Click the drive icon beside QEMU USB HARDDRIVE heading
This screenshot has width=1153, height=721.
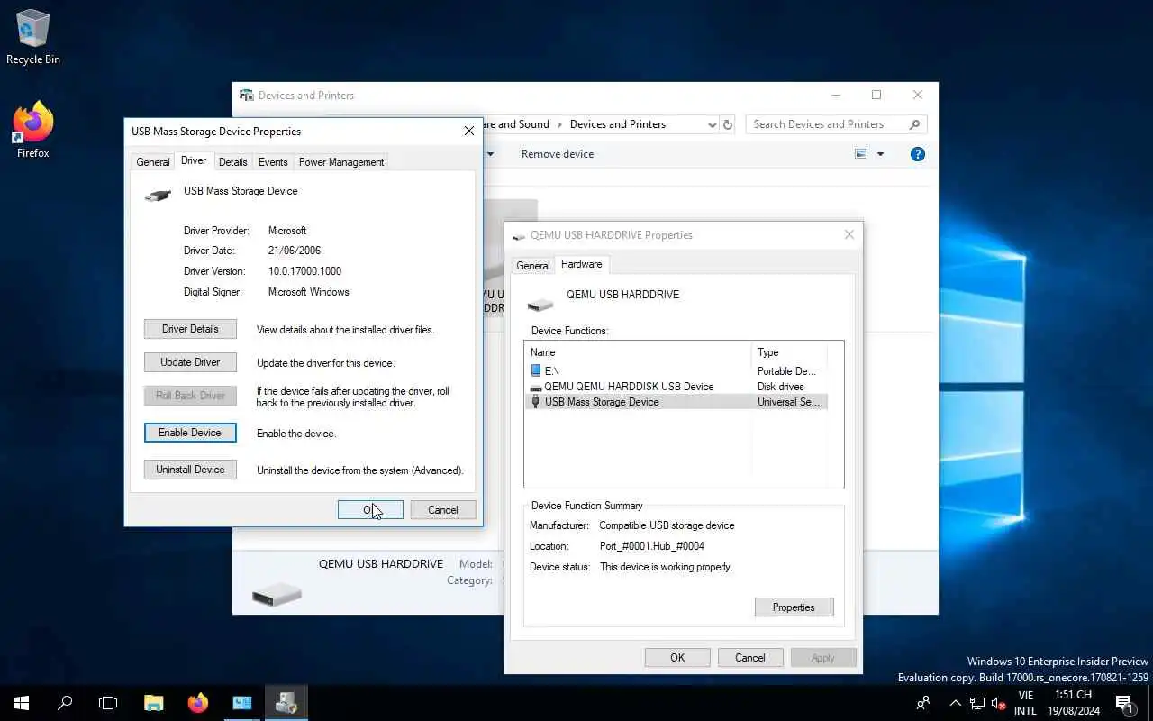[540, 305]
